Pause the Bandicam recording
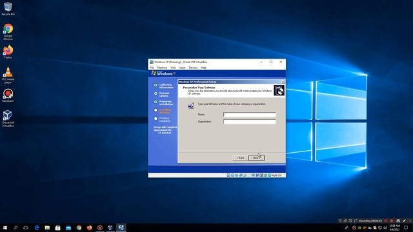413x232 pixels. [x=386, y=220]
